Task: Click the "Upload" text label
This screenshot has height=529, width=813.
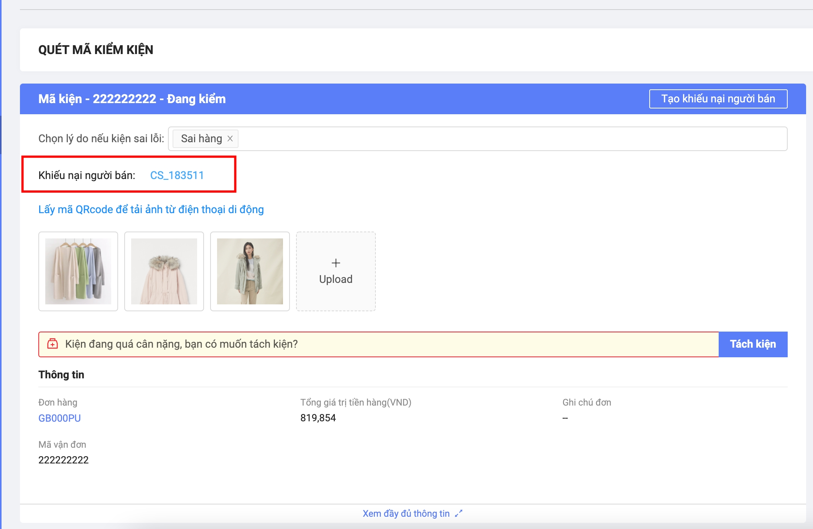Action: pos(336,279)
